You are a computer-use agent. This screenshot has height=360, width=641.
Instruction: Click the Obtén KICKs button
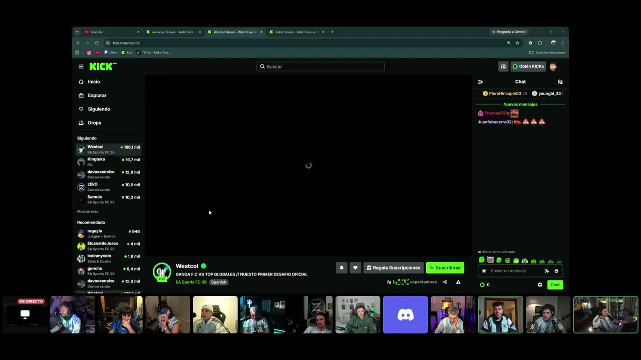pos(528,66)
